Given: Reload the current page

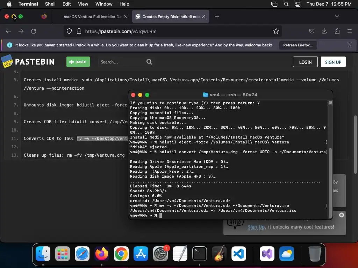Looking at the screenshot, I should click(x=34, y=31).
